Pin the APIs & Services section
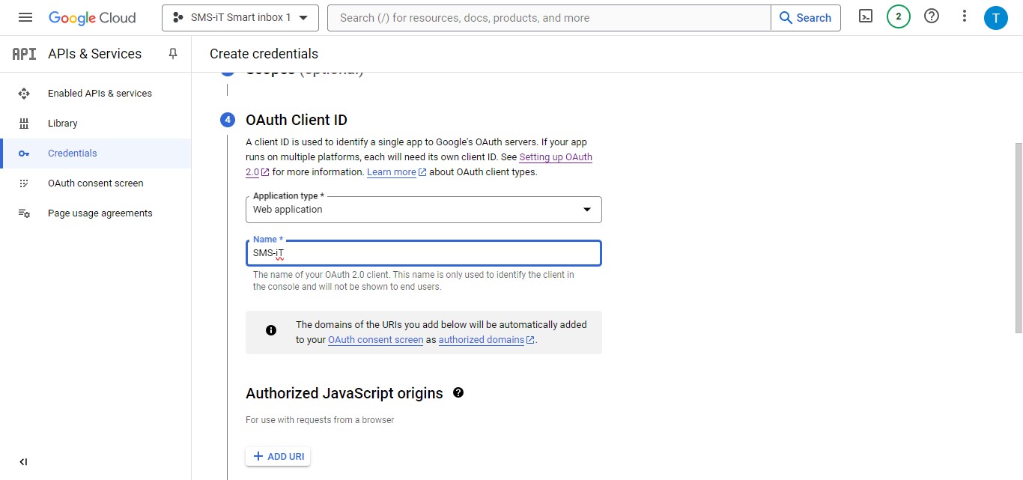Screen dimensions: 1023x480 172,53
